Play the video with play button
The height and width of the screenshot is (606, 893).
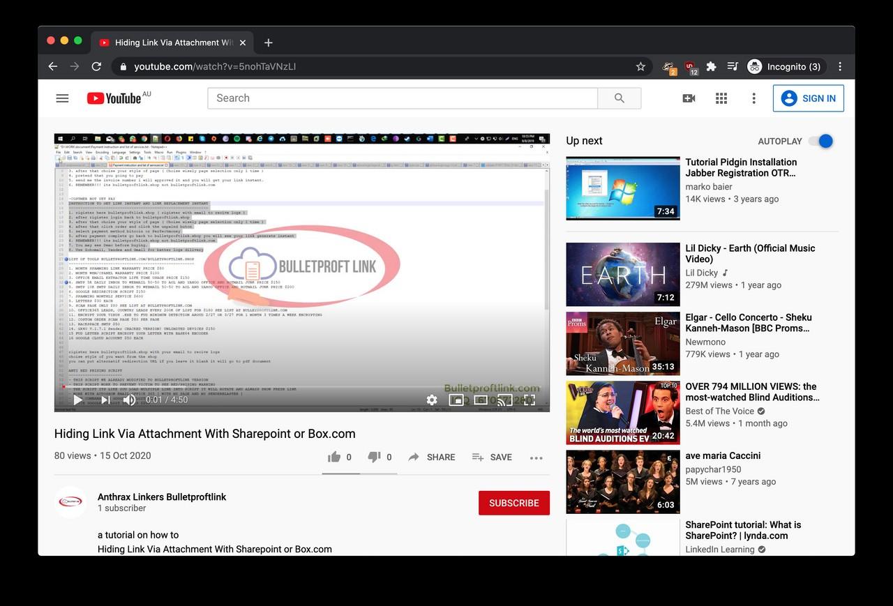click(78, 400)
